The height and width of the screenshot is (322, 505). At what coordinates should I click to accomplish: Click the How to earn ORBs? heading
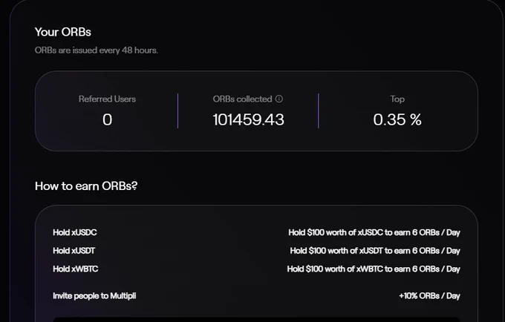pos(86,185)
